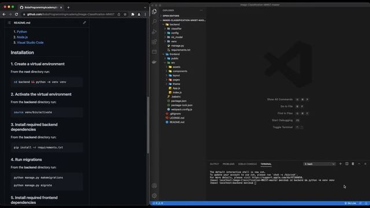The width and height of the screenshot is (370, 208).
Task: Edit README.md with the pencil icon
Action: pyautogui.click(x=84, y=23)
